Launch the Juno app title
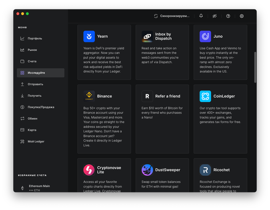The width and height of the screenshot is (270, 210). [x=218, y=36]
